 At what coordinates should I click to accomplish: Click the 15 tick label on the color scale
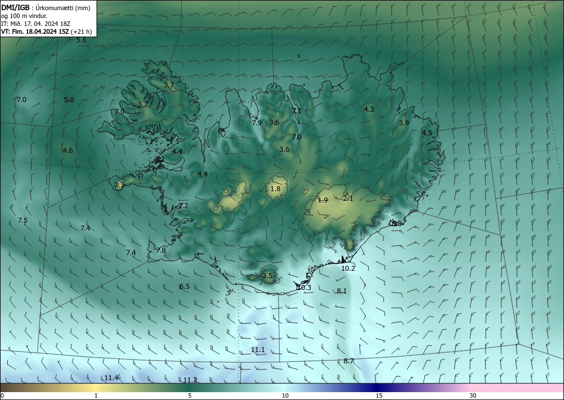(379, 396)
